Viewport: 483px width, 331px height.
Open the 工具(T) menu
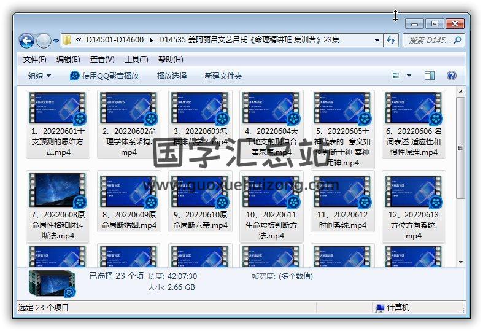click(136, 60)
